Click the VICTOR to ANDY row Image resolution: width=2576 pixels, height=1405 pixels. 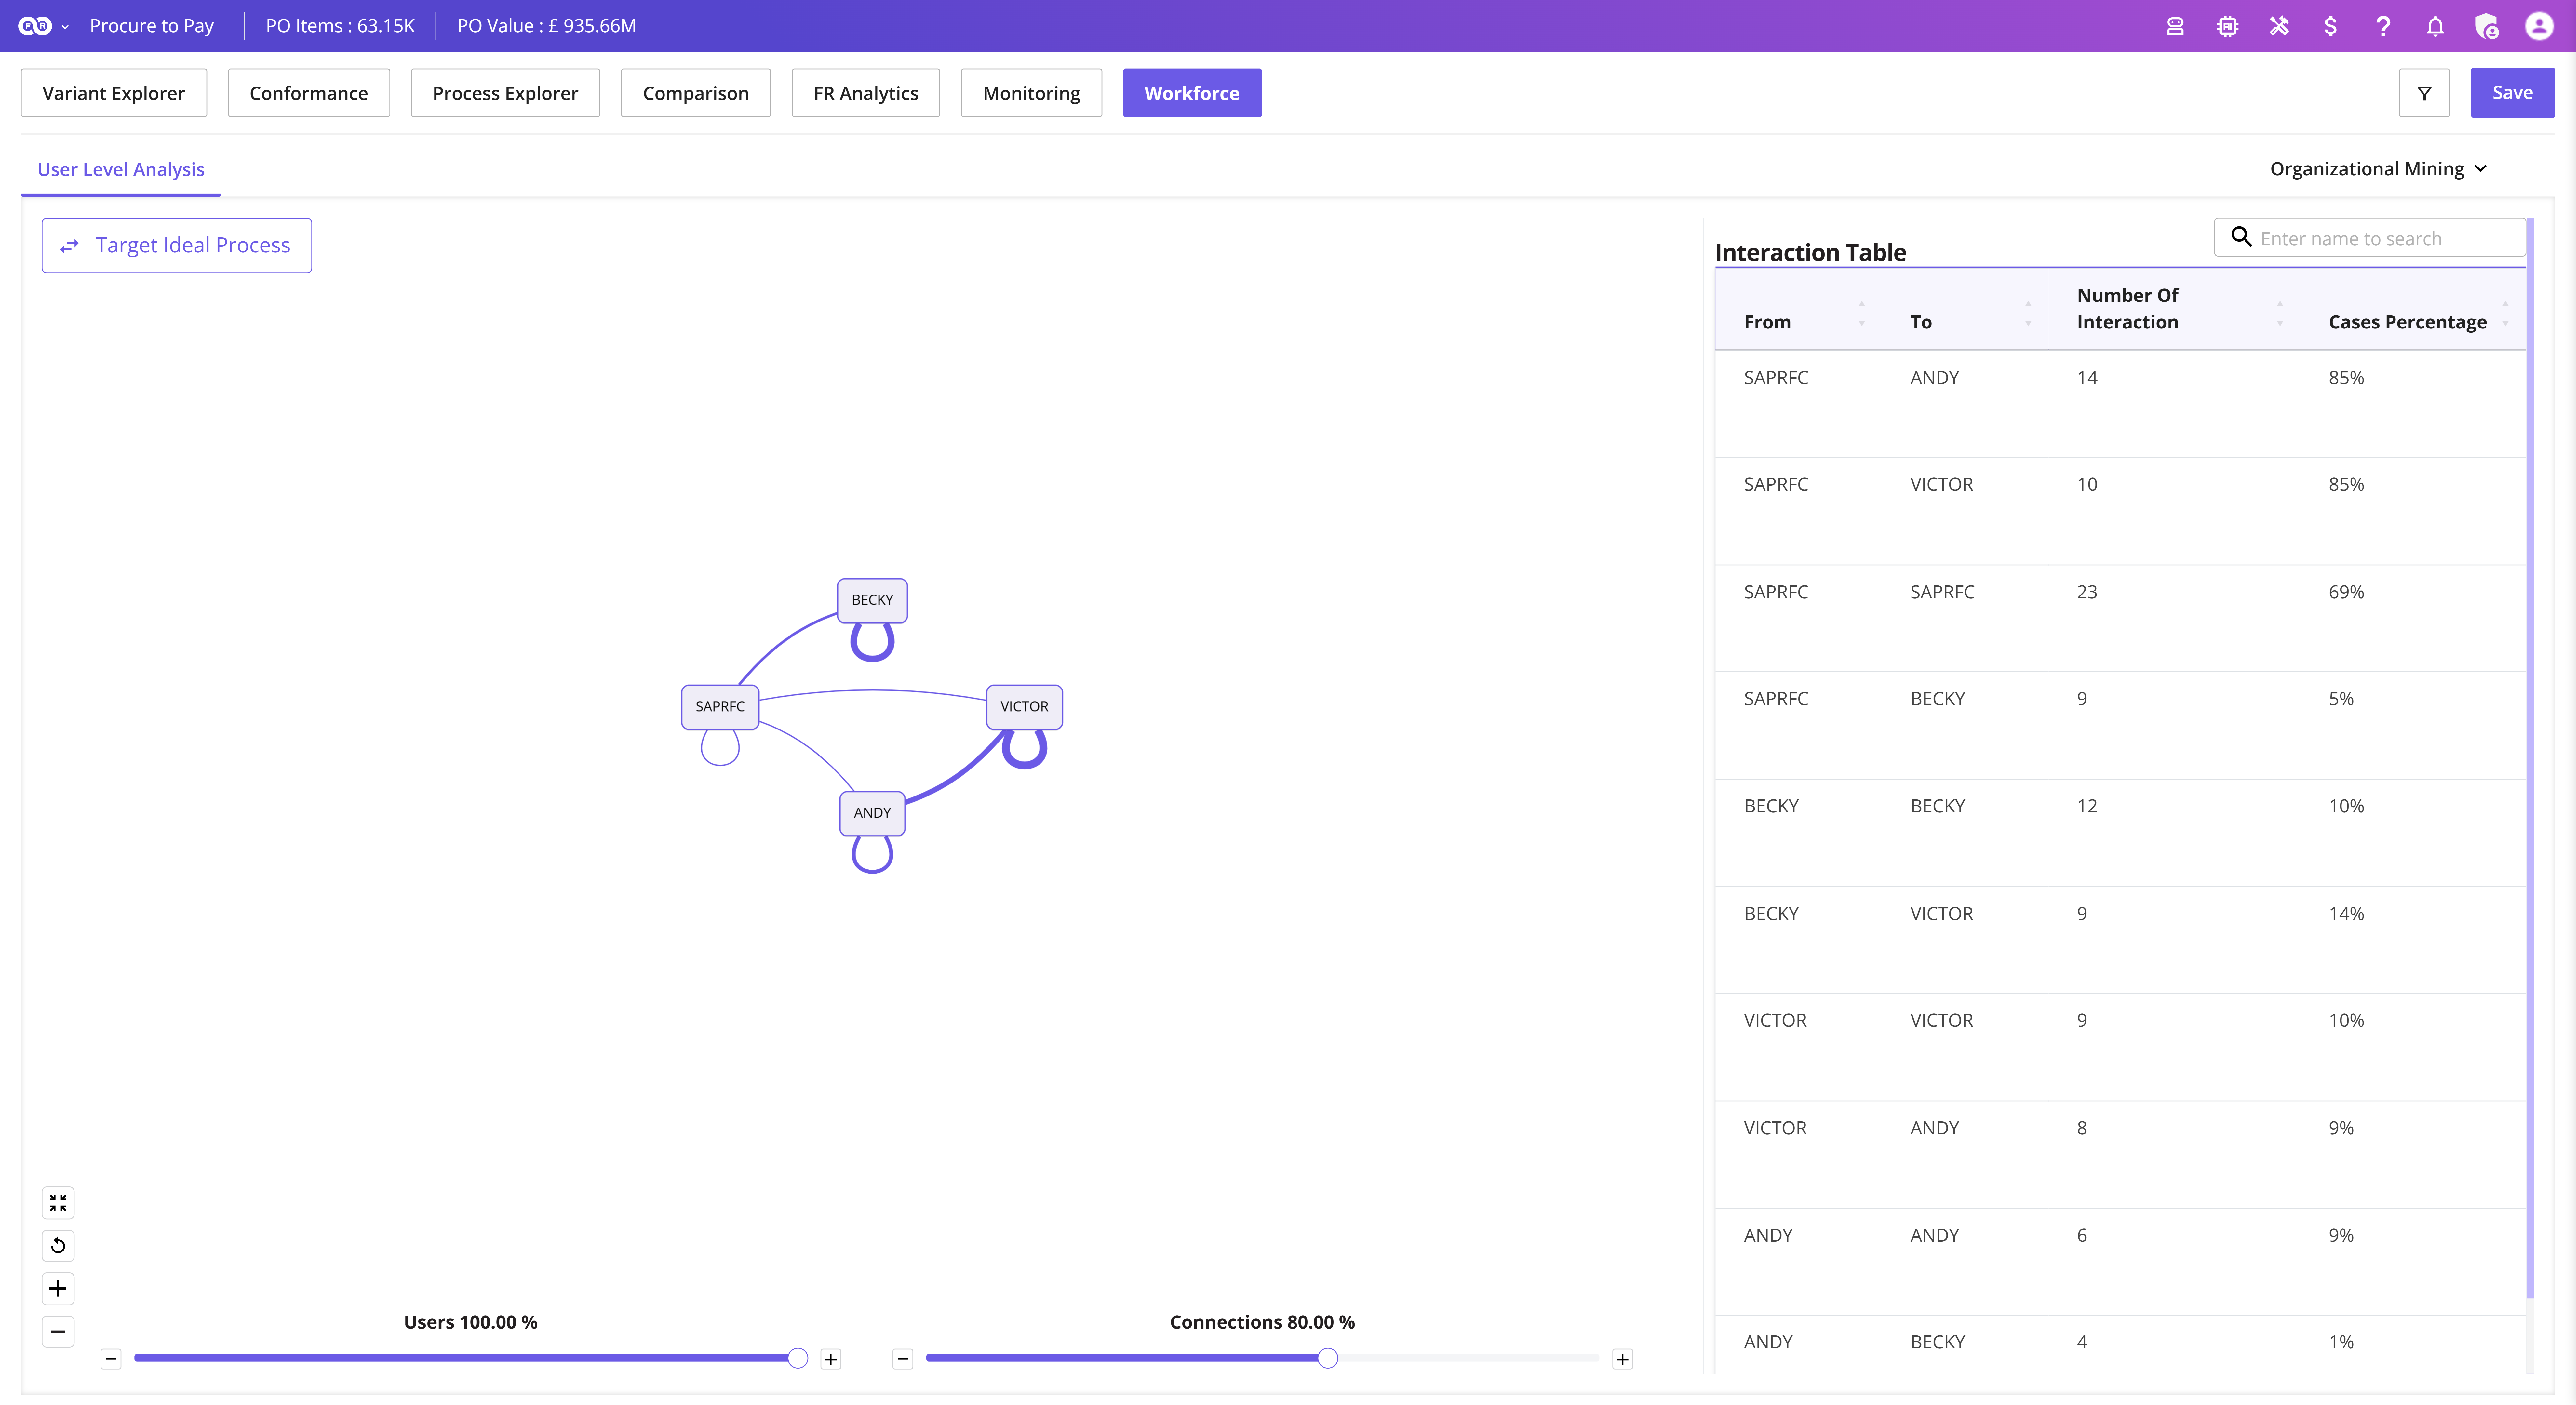point(2120,1155)
